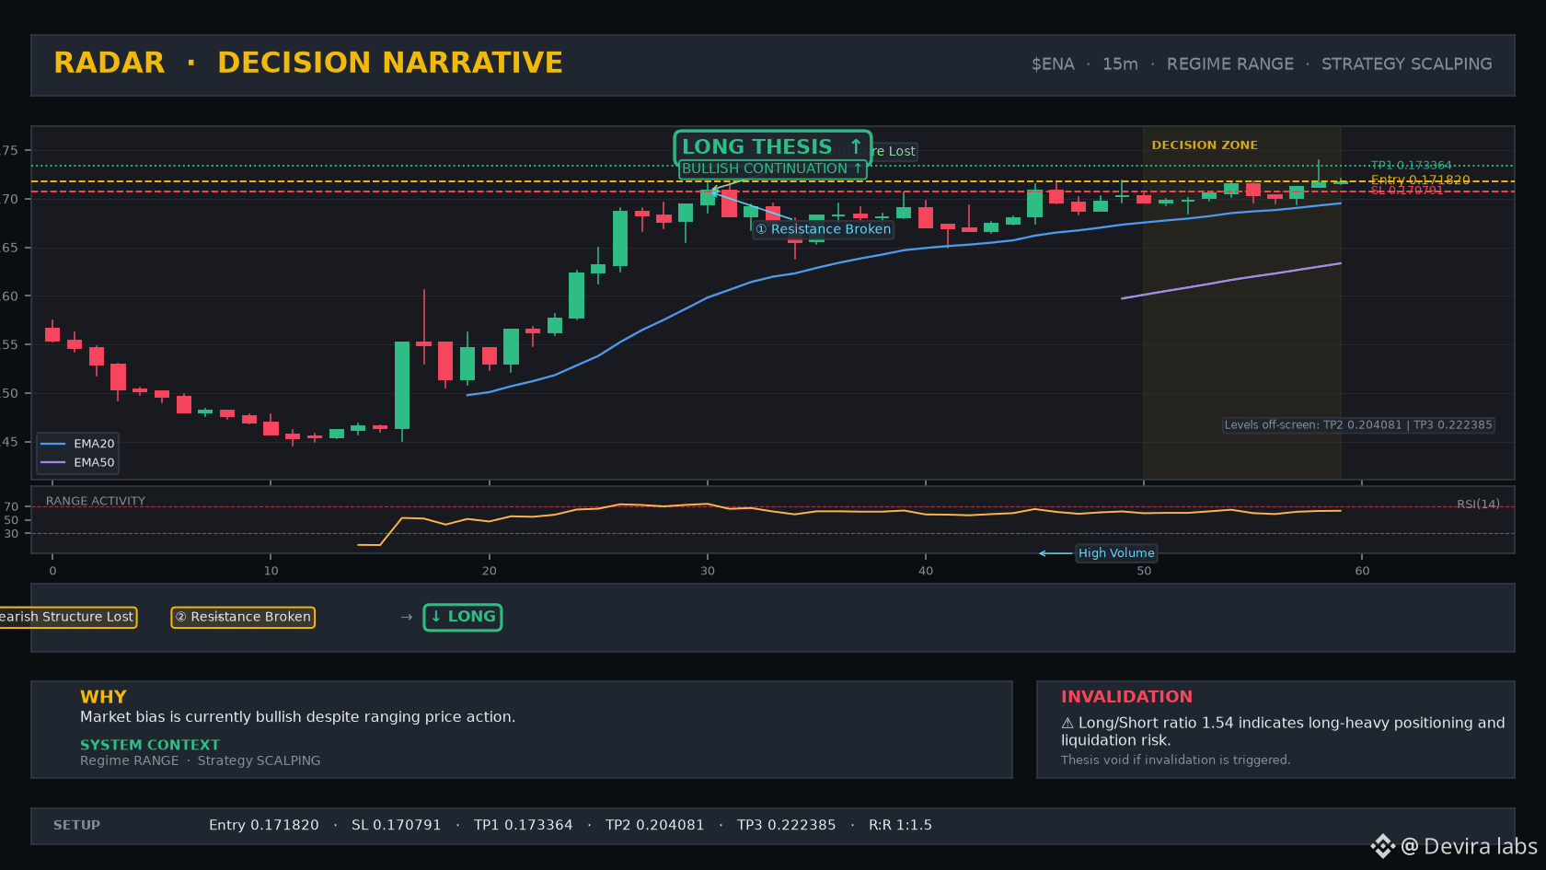The image size is (1546, 870).
Task: Click the 'RADAR · DECISION NARRATIVE' title
Action: coord(308,63)
